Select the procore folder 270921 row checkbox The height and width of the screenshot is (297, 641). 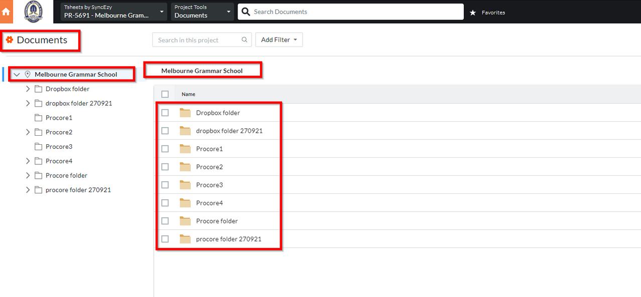point(165,239)
